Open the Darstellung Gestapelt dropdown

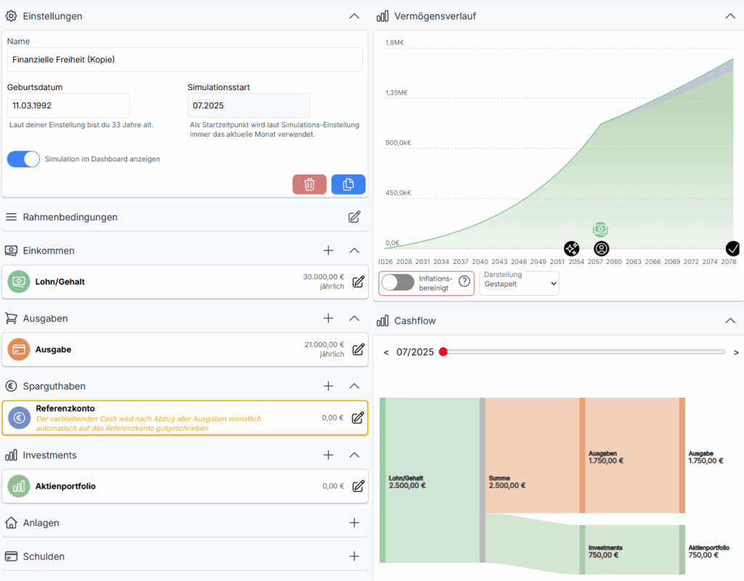point(519,283)
